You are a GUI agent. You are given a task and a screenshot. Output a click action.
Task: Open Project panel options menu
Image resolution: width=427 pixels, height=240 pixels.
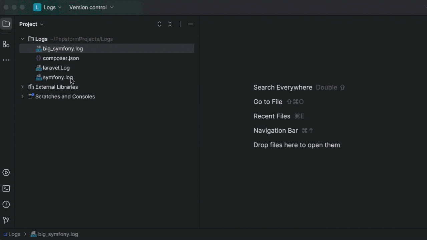pos(180,24)
